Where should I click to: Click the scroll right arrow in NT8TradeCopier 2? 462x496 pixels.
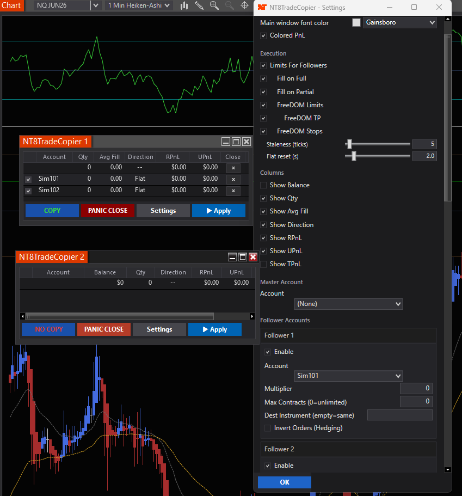click(252, 316)
